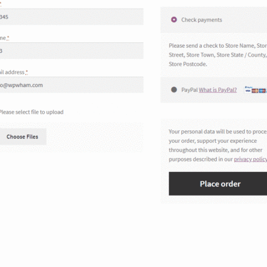Image resolution: width=267 pixels, height=267 pixels.
Task: Click the Please select file to upload label
Action: click(x=32, y=112)
